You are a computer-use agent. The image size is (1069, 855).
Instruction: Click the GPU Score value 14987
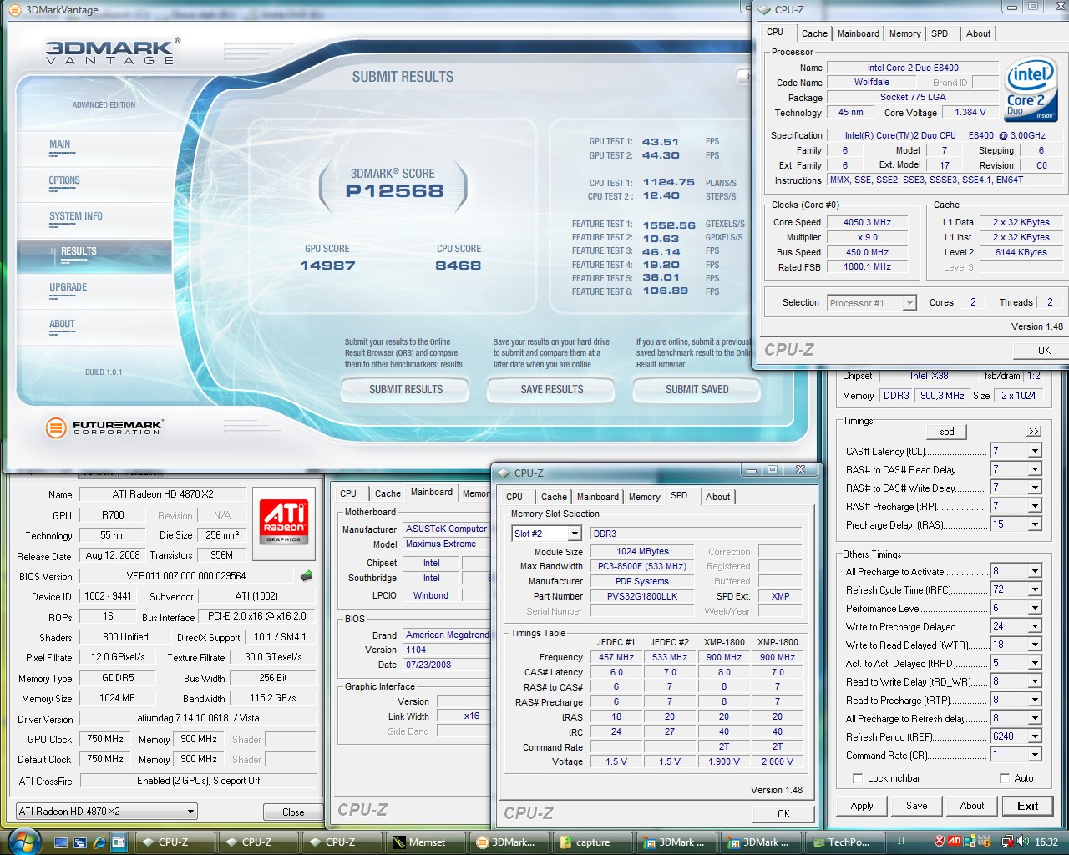[x=327, y=266]
